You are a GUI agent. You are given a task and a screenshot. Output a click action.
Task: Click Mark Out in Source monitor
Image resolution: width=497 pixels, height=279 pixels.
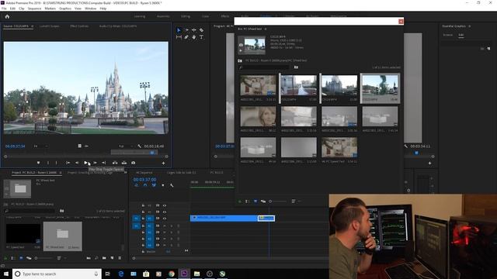click(57, 163)
